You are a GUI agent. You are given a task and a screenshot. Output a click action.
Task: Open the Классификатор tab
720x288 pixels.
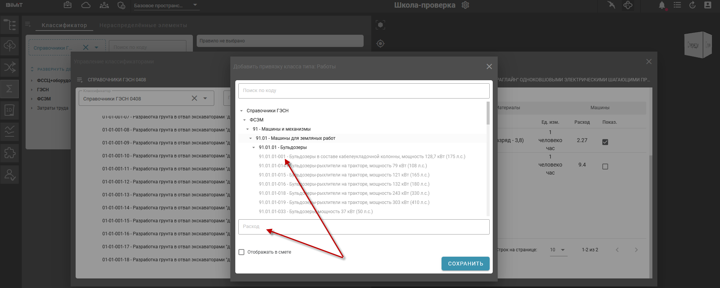pos(64,25)
